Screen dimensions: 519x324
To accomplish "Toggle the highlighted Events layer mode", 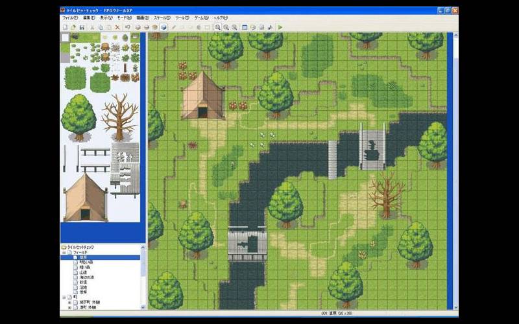I will (x=163, y=27).
